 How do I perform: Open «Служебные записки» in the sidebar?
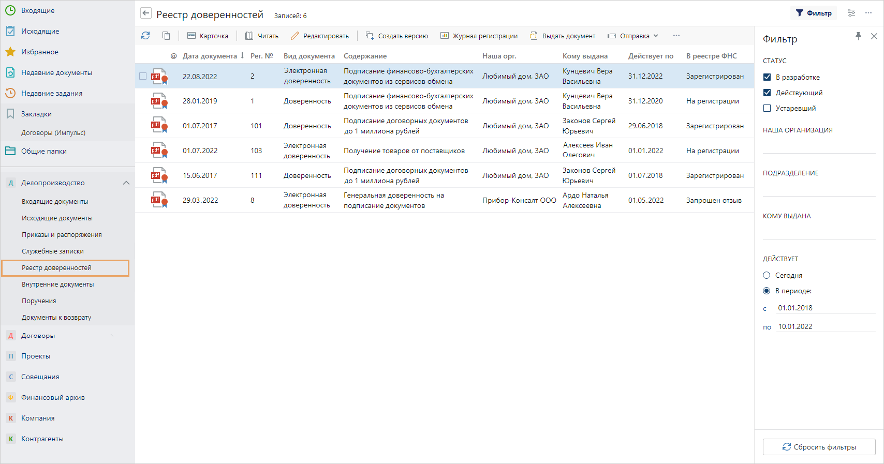point(52,251)
